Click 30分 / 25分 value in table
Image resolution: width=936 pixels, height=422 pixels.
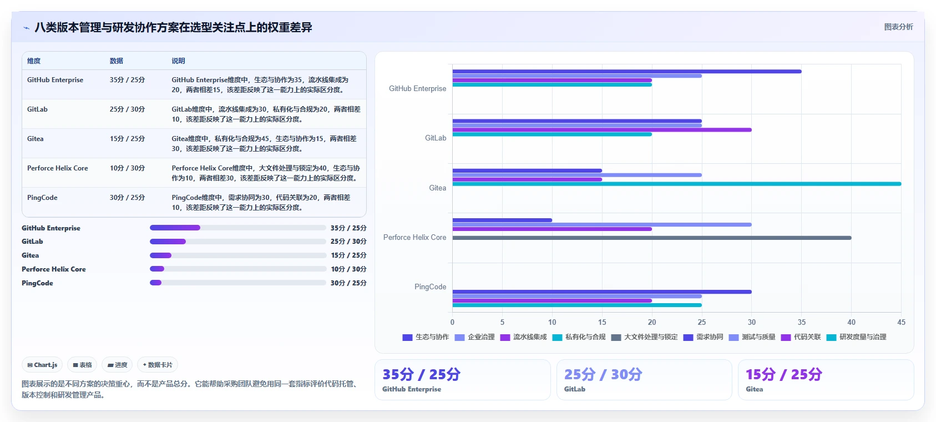[x=127, y=198]
